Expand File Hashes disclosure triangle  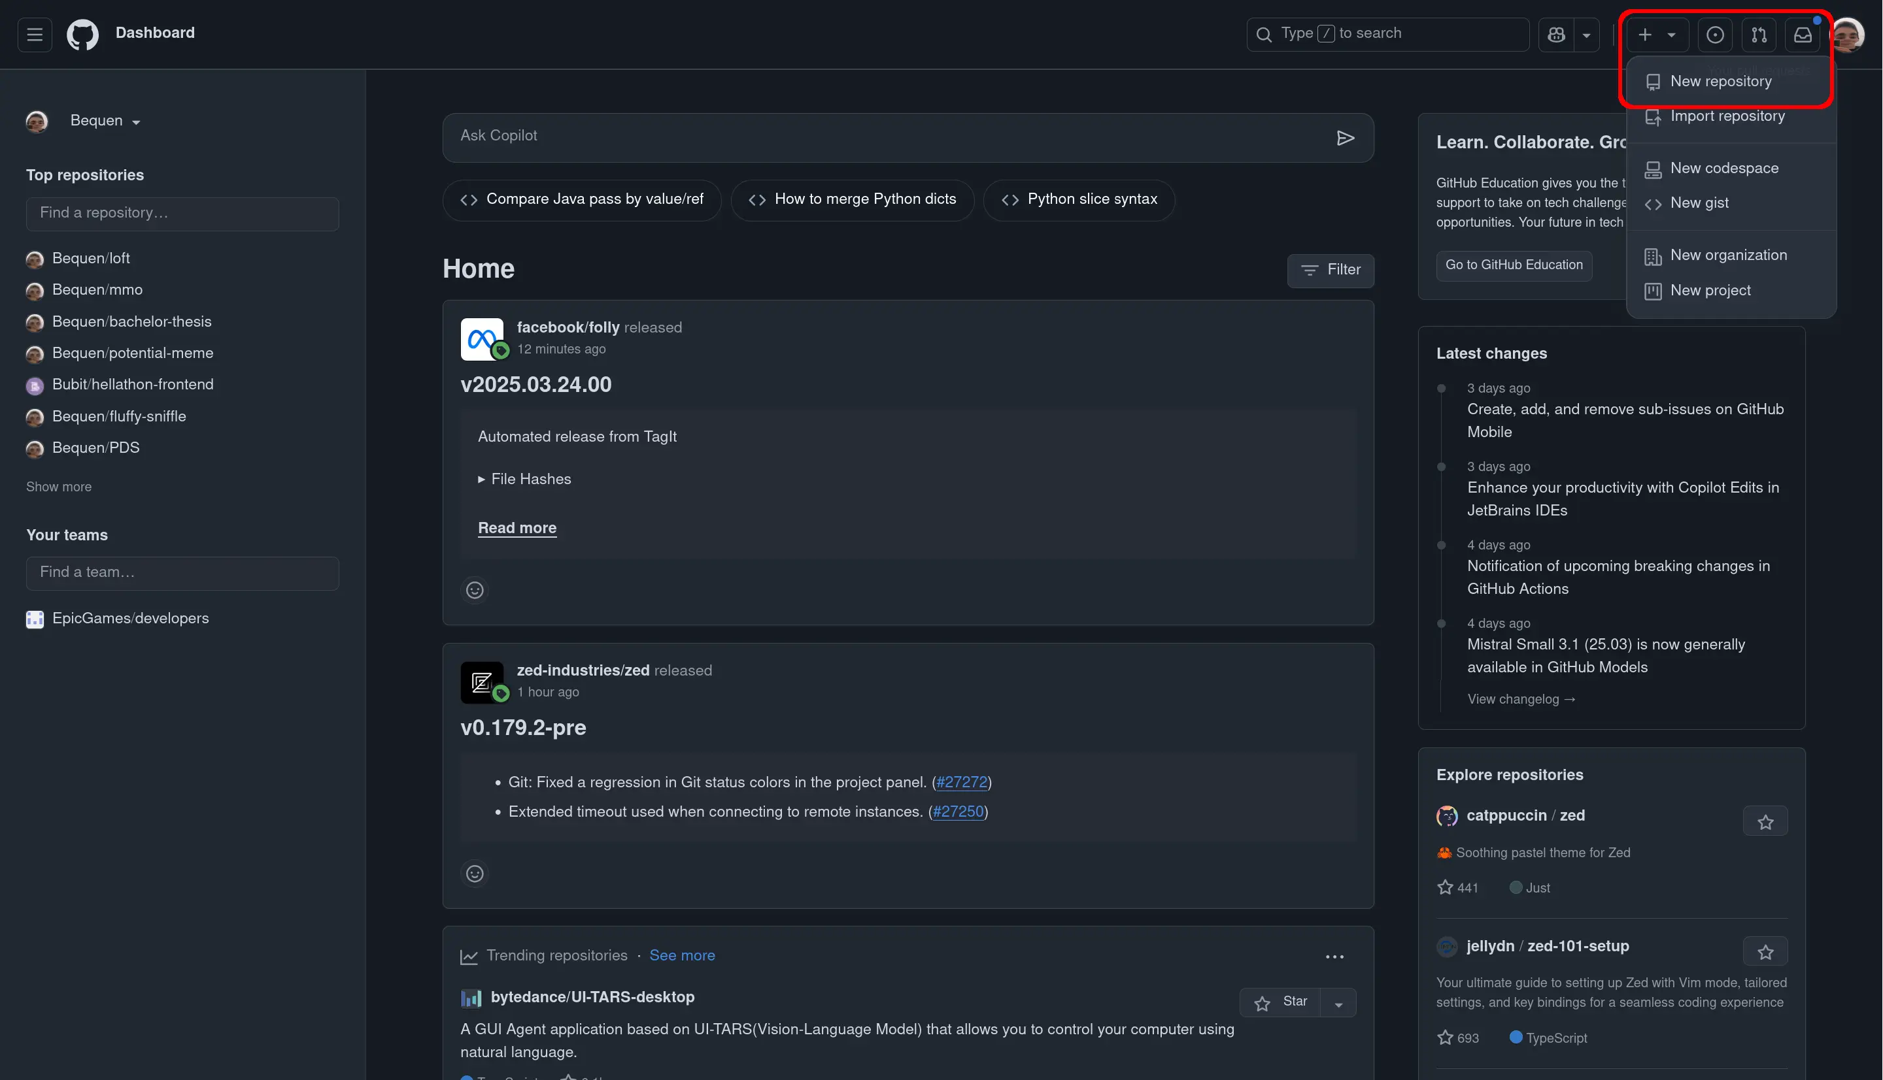pyautogui.click(x=482, y=479)
